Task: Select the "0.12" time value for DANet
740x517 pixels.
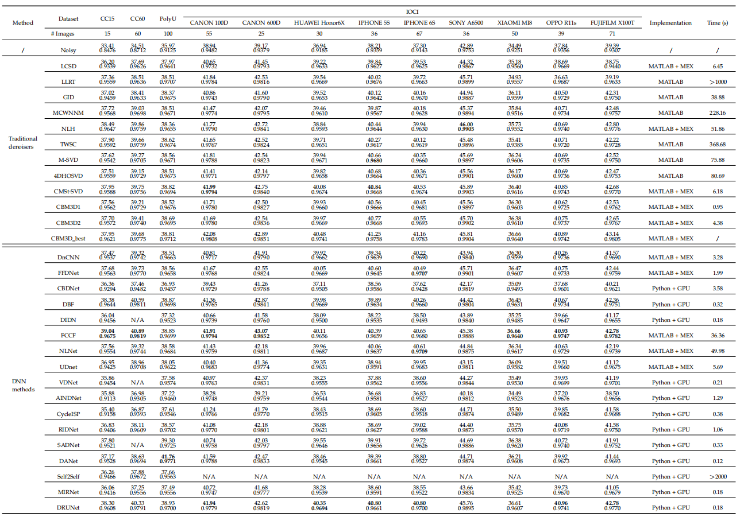Action: coord(717,461)
